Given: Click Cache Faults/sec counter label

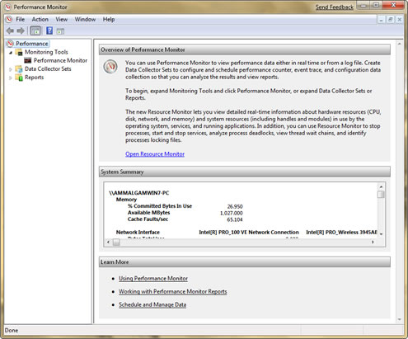Looking at the screenshot, I should coord(148,219).
